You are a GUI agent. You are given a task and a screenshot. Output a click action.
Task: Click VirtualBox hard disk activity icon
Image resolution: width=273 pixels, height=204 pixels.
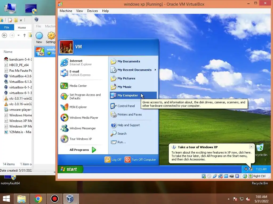203,176
